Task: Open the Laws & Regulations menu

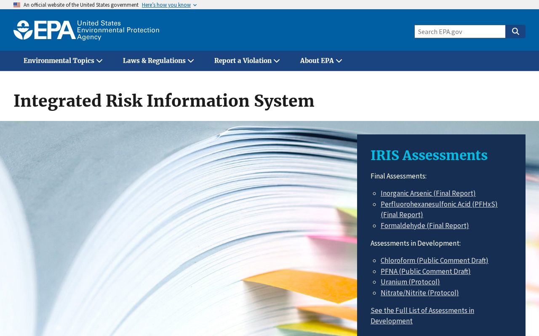Action: point(158,61)
